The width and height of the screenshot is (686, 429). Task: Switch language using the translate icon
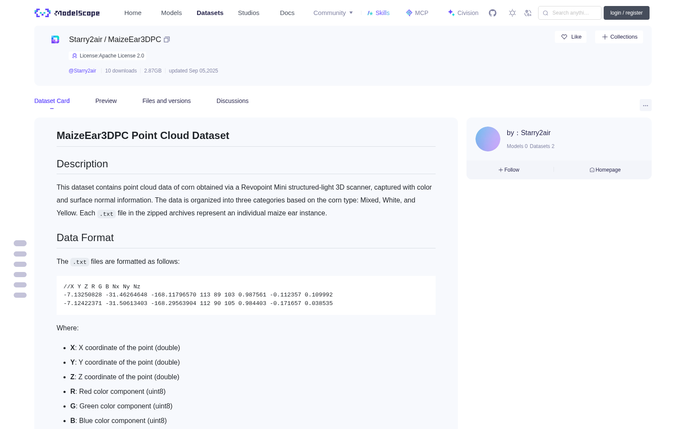[x=528, y=13]
